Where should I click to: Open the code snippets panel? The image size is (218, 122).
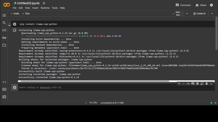(4, 82)
